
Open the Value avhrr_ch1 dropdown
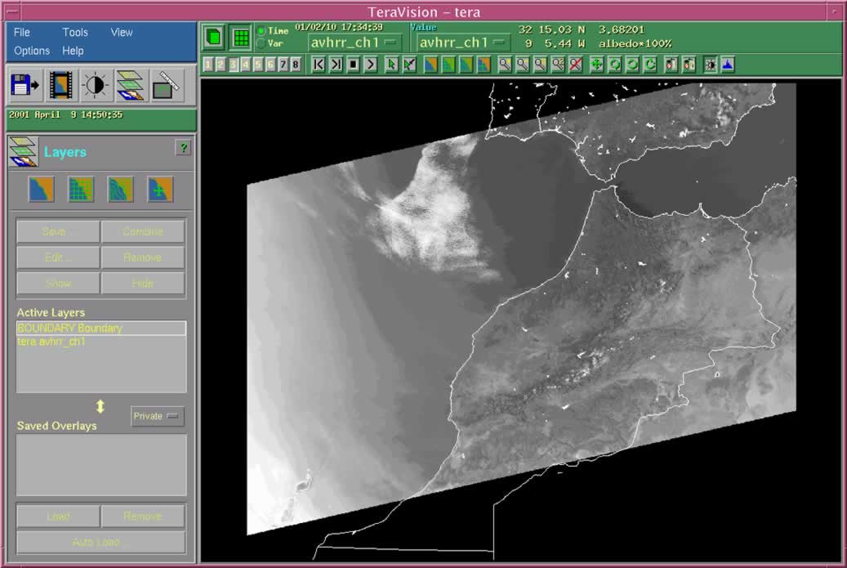(463, 42)
